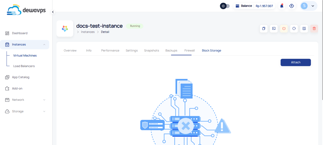Open the instance console terminal icon
Screen dimensions: 323x145
pos(274,29)
